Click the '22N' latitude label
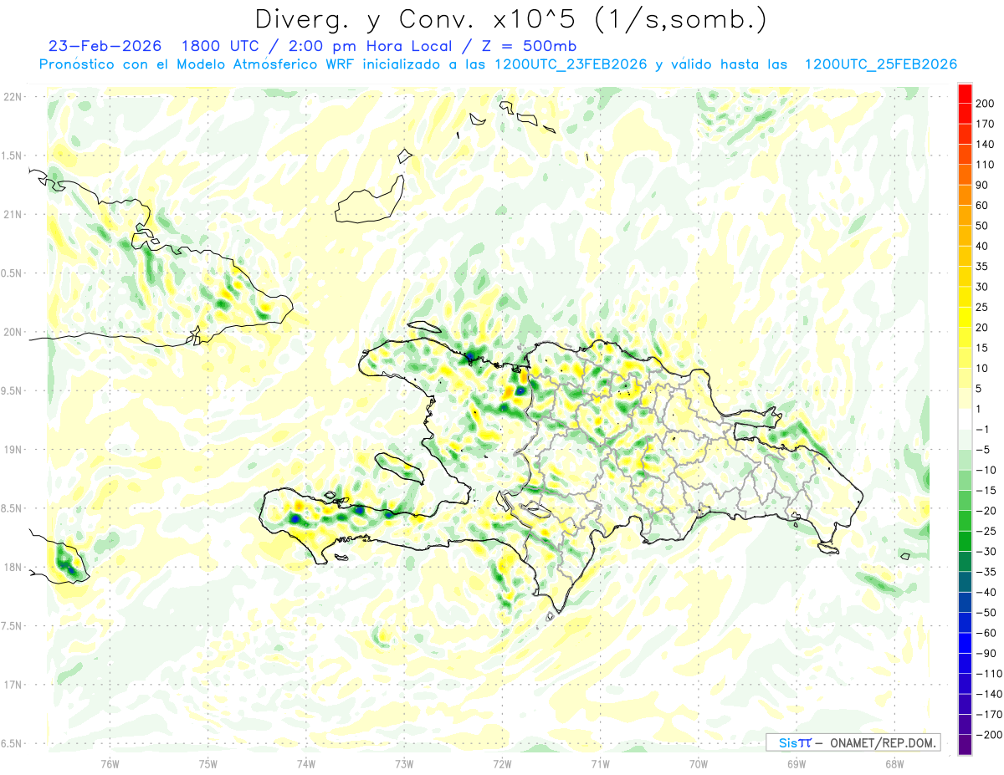Screen dimensions: 1004x775 click(x=12, y=97)
